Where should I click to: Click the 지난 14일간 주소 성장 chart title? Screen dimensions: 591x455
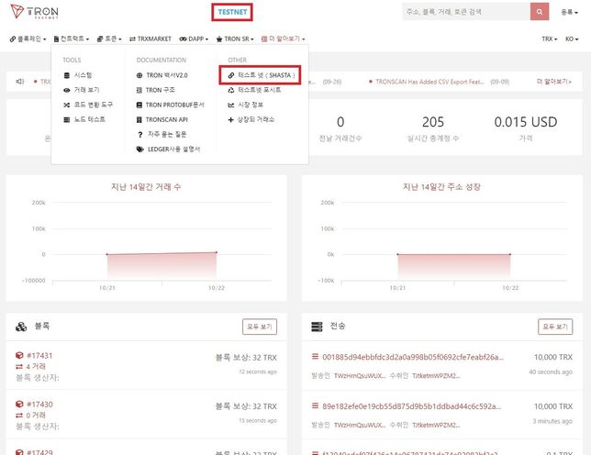[441, 186]
